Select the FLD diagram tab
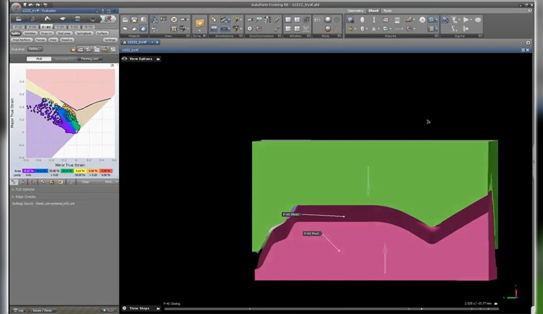This screenshot has width=543, height=314. [x=39, y=59]
